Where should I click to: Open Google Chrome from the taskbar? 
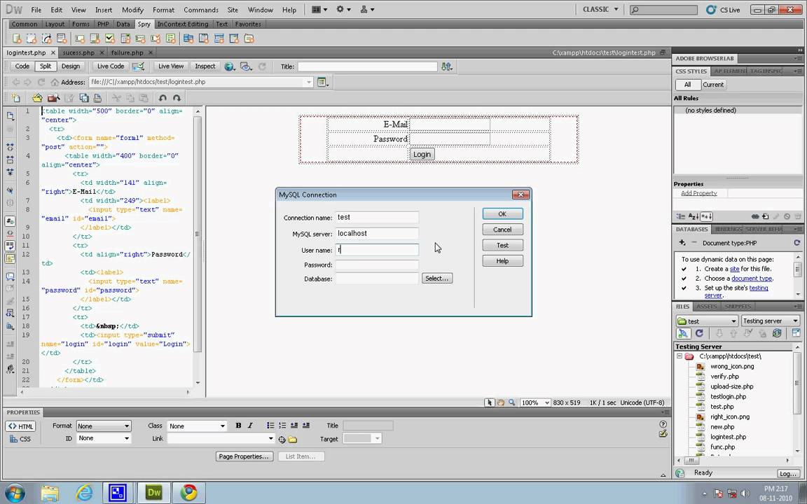tap(188, 492)
